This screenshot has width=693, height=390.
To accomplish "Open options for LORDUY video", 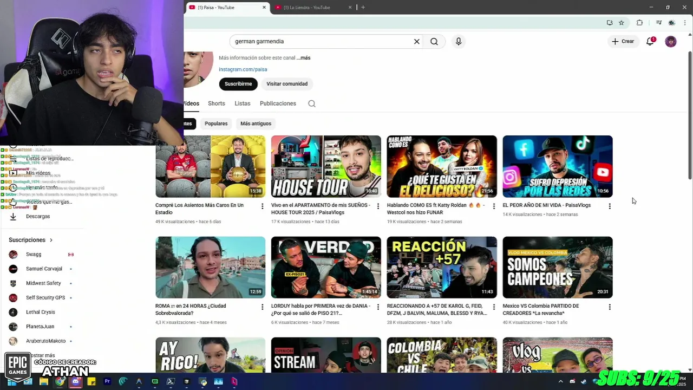I will tap(378, 307).
